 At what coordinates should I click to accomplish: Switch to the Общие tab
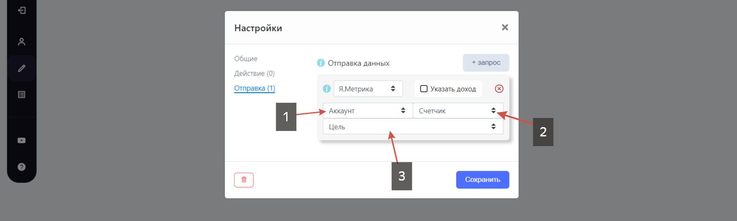246,59
